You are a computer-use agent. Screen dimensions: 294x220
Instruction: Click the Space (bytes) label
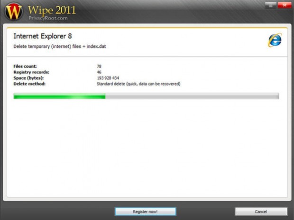28,78
